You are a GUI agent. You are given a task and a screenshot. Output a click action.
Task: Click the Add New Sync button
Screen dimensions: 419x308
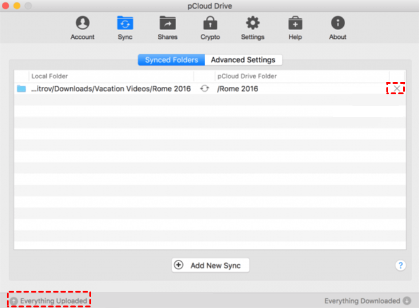210,265
